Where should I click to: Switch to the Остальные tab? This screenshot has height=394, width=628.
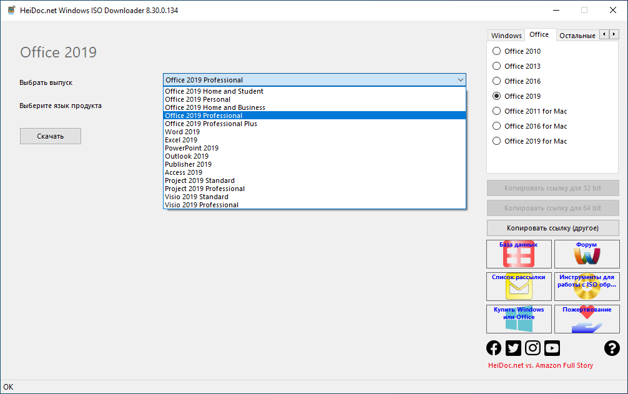(x=577, y=35)
